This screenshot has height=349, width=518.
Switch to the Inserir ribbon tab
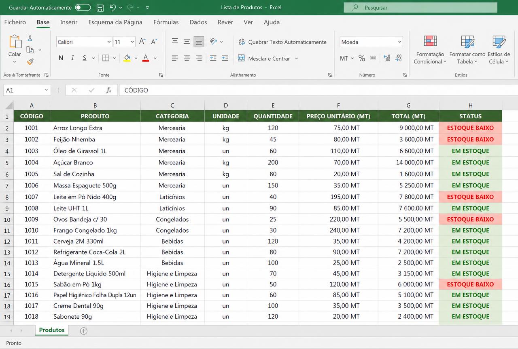[x=69, y=22]
